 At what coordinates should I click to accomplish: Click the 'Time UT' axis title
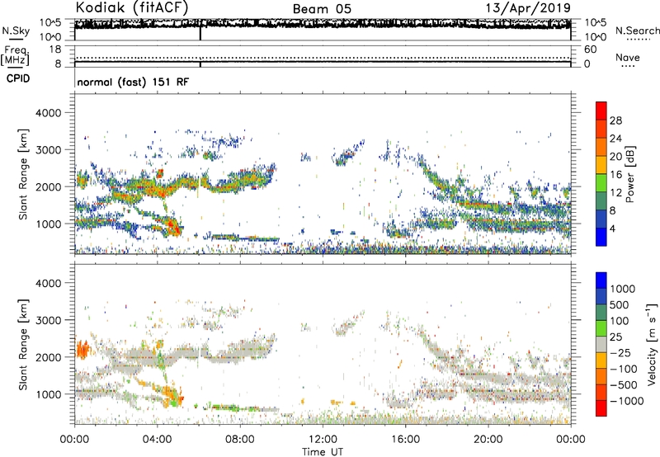pyautogui.click(x=323, y=452)
